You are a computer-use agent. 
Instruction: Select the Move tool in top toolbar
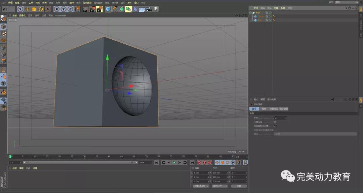click(27, 9)
